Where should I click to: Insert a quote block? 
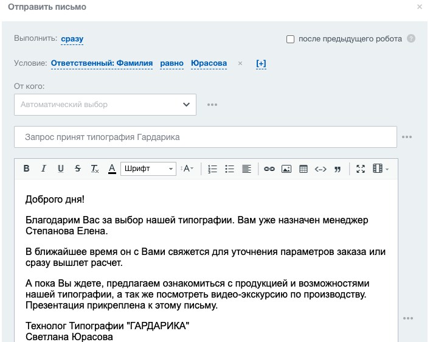point(338,169)
